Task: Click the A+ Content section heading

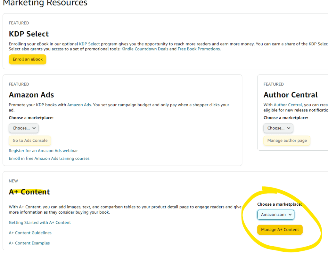Action: [x=29, y=192]
